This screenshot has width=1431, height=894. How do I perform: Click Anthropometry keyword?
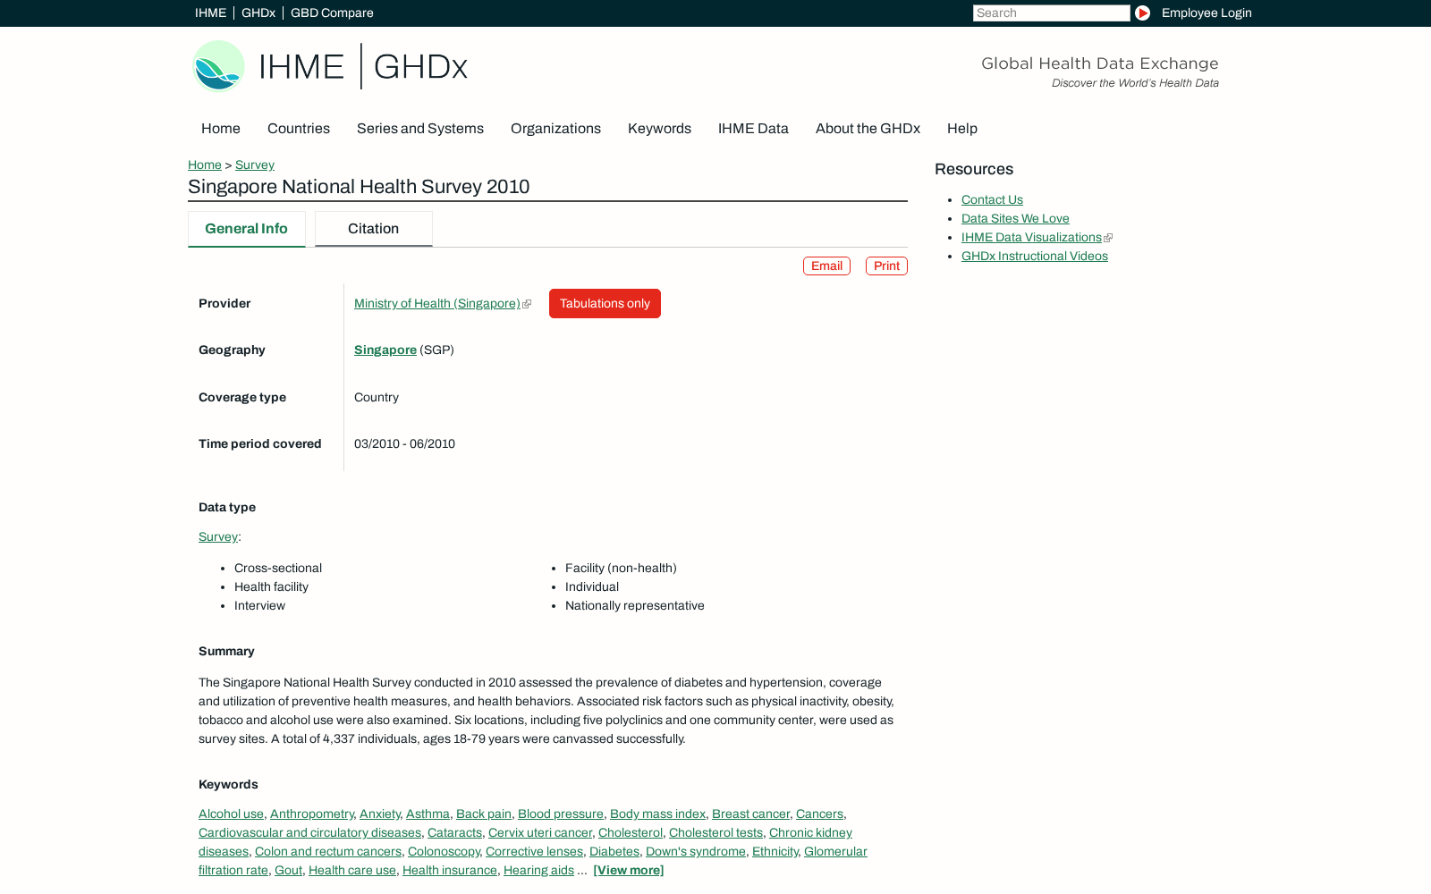coord(312,814)
